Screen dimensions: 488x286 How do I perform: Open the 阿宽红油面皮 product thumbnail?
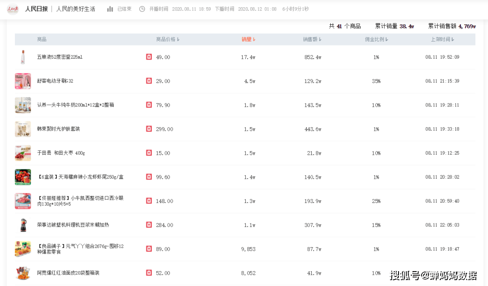[x=23, y=273]
